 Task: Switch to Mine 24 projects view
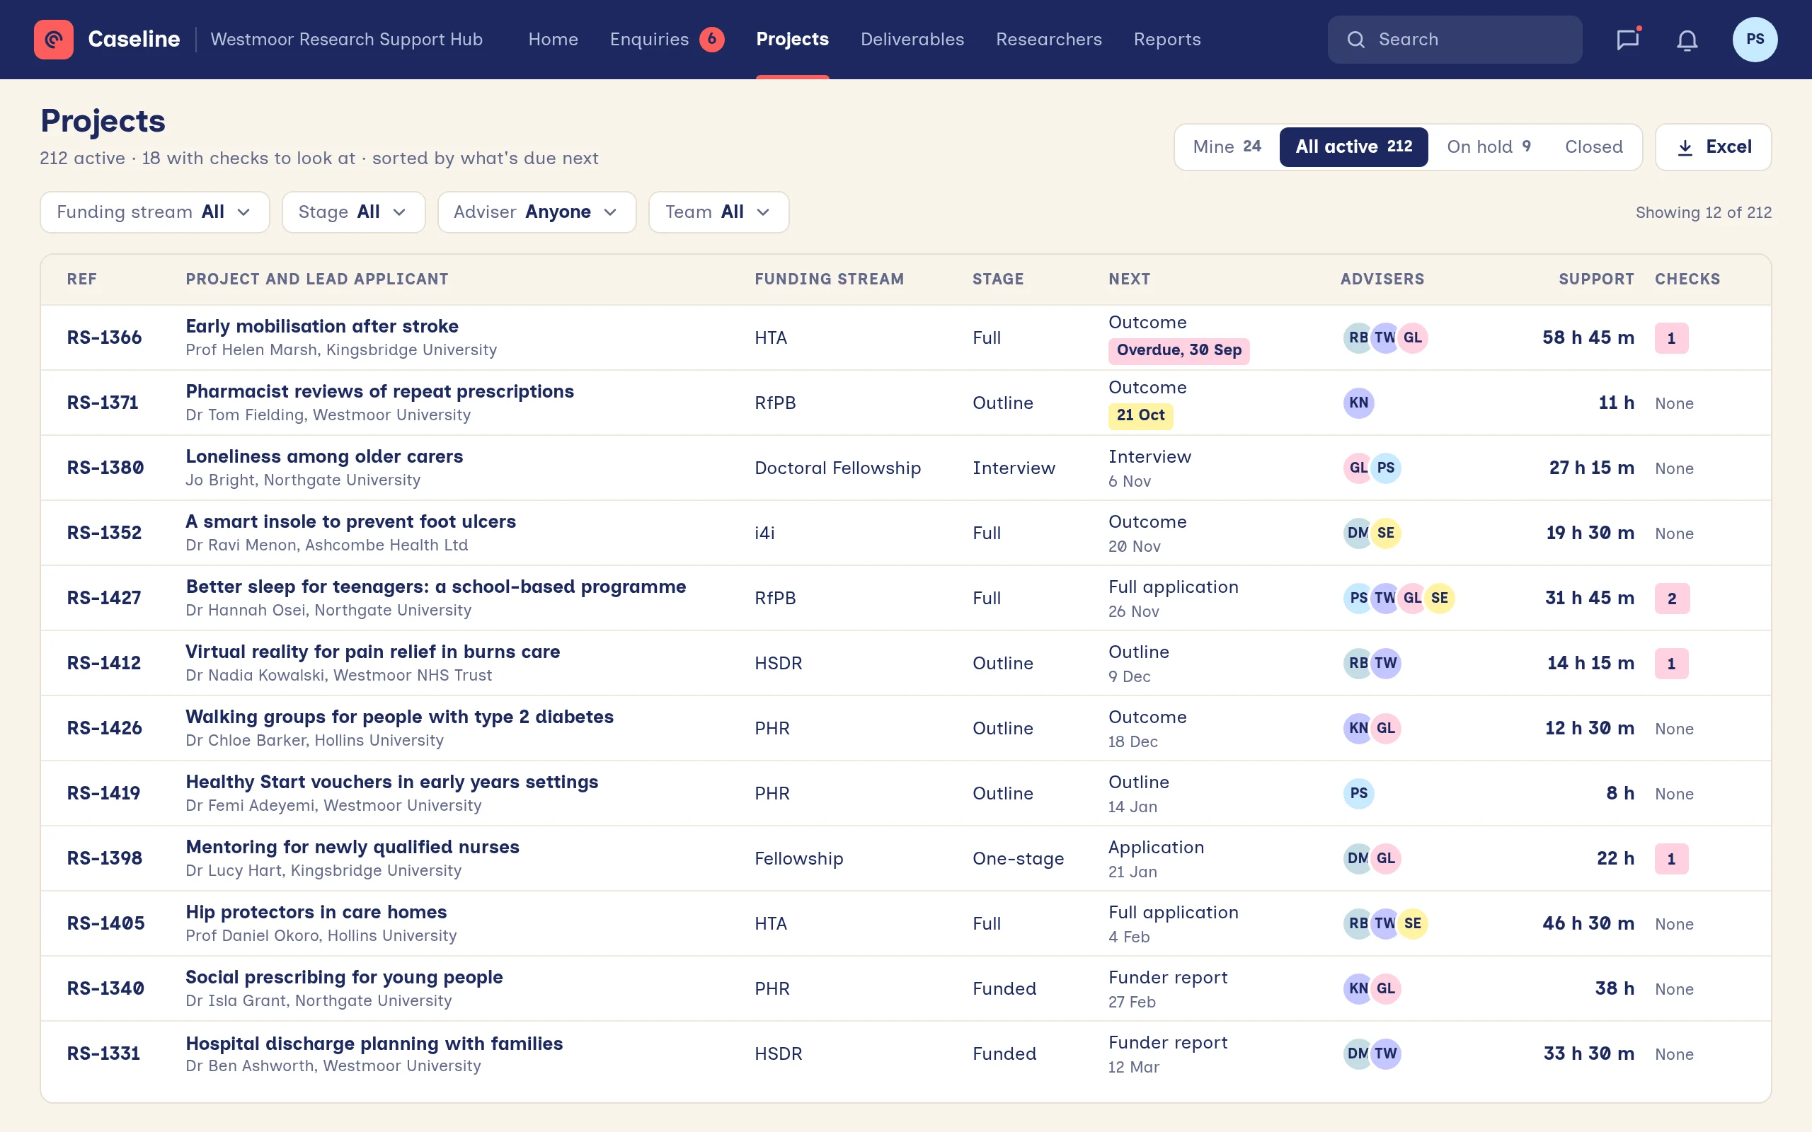pos(1227,146)
